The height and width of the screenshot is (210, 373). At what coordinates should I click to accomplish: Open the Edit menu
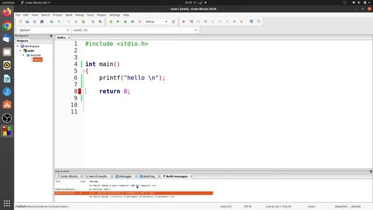(26, 15)
